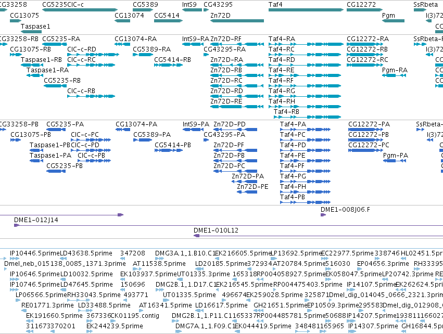Select EST LD43638.5prime
Screen dimensions: 443x334
click(64, 259)
